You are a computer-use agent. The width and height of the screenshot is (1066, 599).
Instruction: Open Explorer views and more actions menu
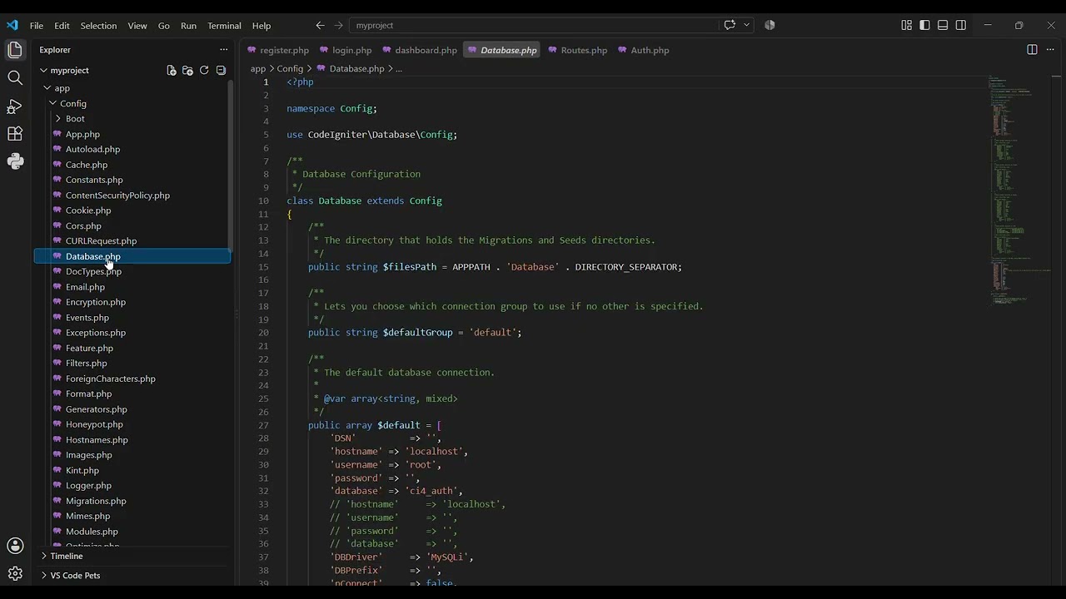[x=223, y=50]
